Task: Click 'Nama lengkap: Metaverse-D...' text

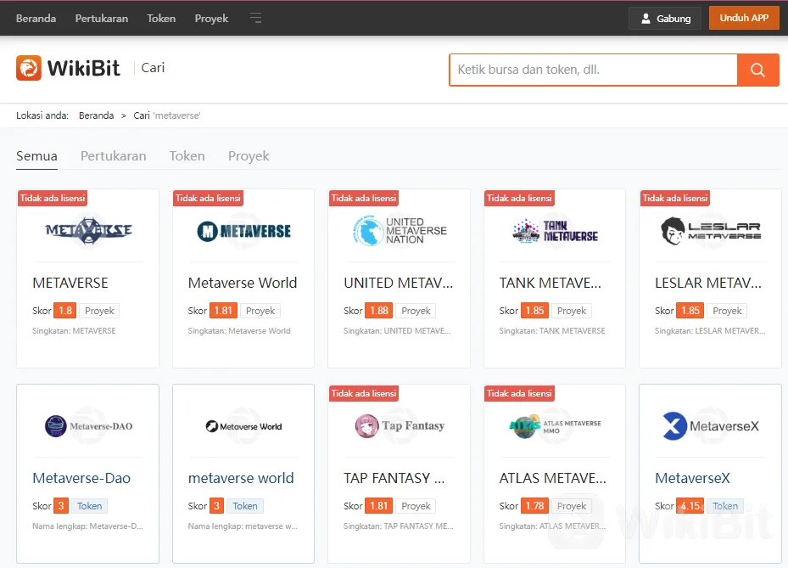Action: pos(87,526)
